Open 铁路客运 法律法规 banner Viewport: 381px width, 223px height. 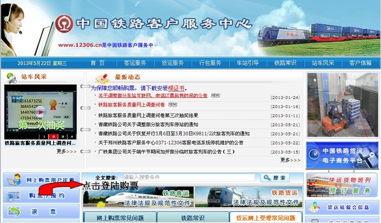point(138,197)
